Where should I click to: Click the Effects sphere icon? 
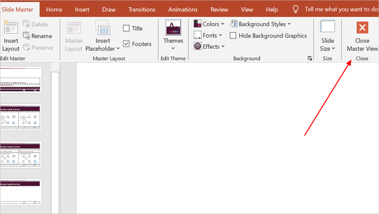point(198,46)
